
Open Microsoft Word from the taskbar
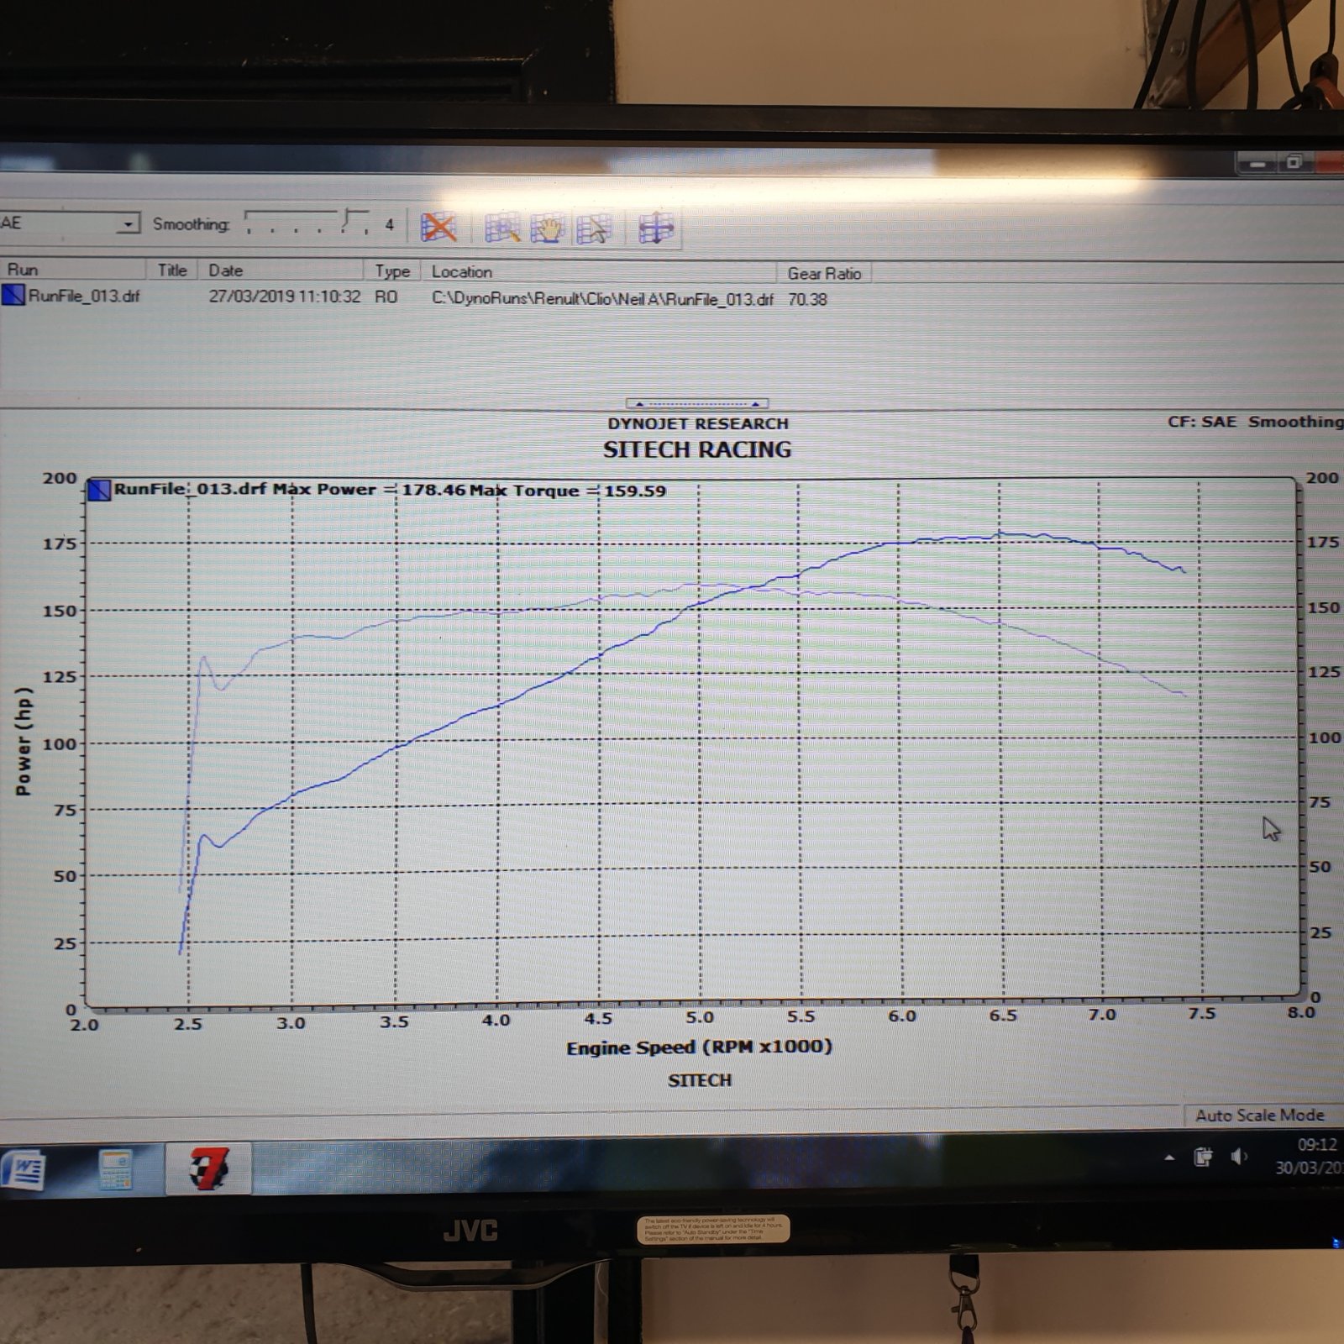coord(25,1168)
